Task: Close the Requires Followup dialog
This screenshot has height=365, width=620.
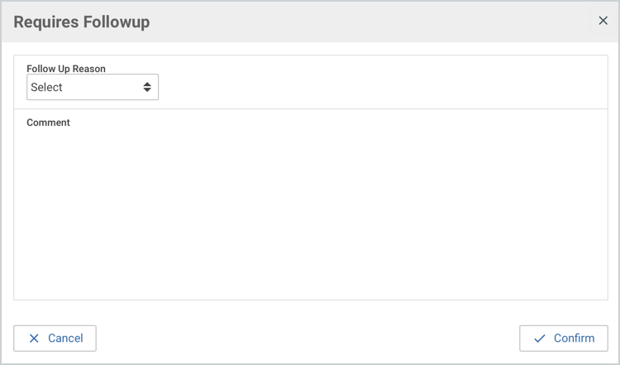Action: [x=603, y=21]
